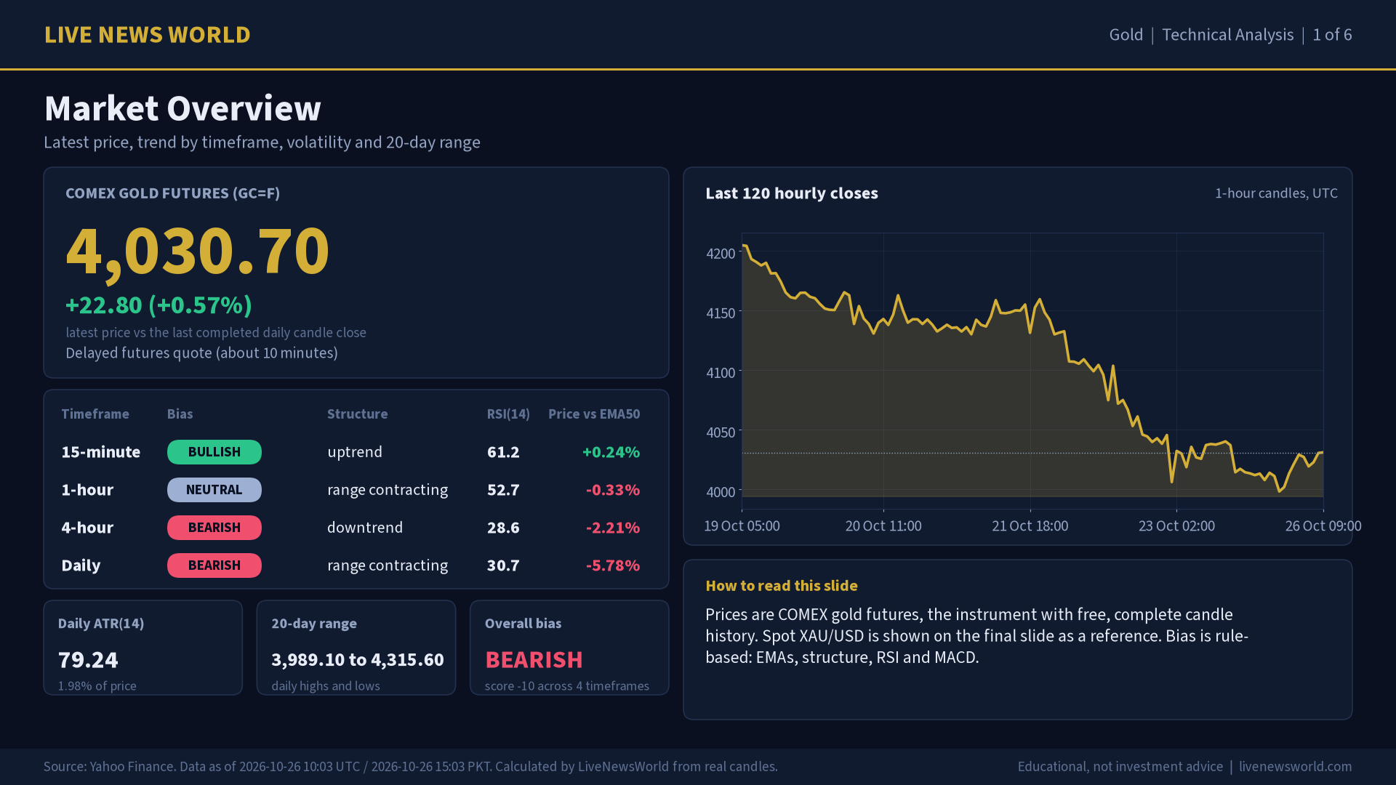Click RSI value 61.2
This screenshot has width=1396, height=785.
(x=503, y=452)
